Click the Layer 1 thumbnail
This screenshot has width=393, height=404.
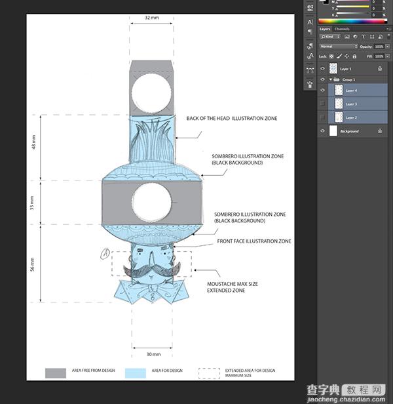tap(333, 68)
